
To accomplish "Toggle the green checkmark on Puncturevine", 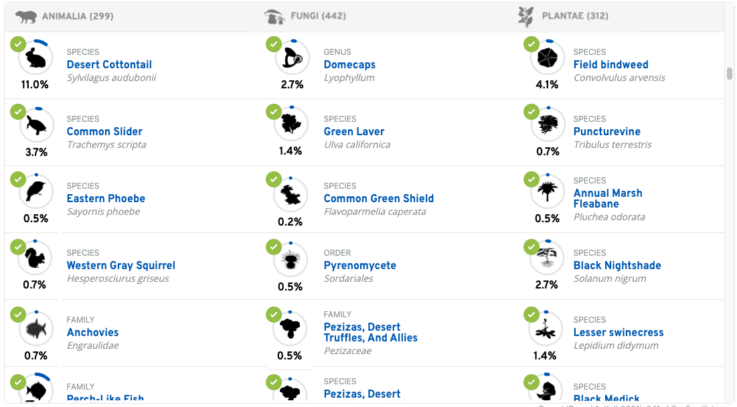I will pyautogui.click(x=531, y=112).
